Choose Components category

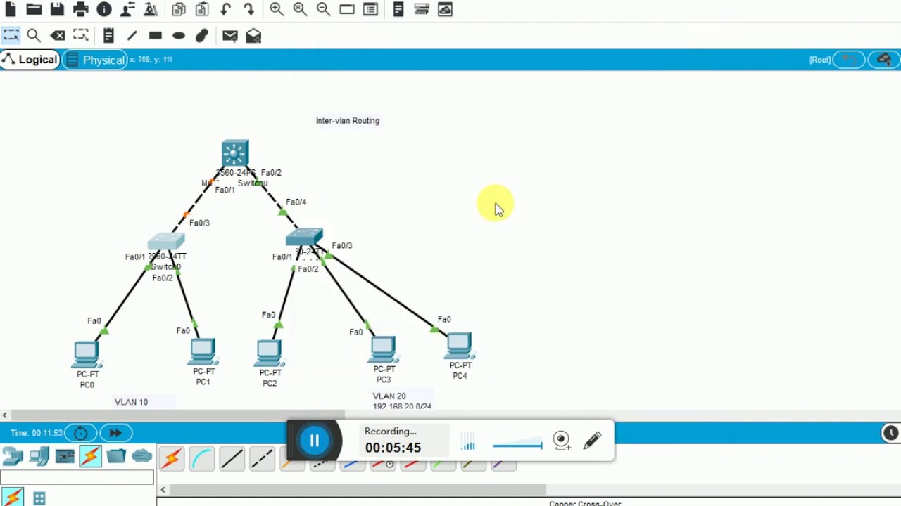pos(65,457)
